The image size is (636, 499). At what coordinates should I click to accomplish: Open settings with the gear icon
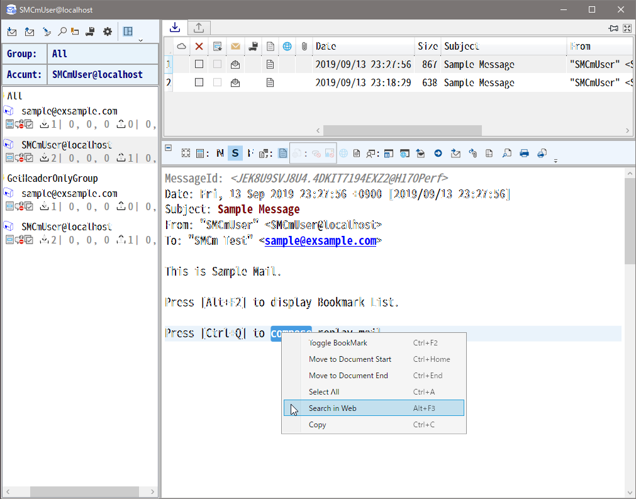(108, 31)
